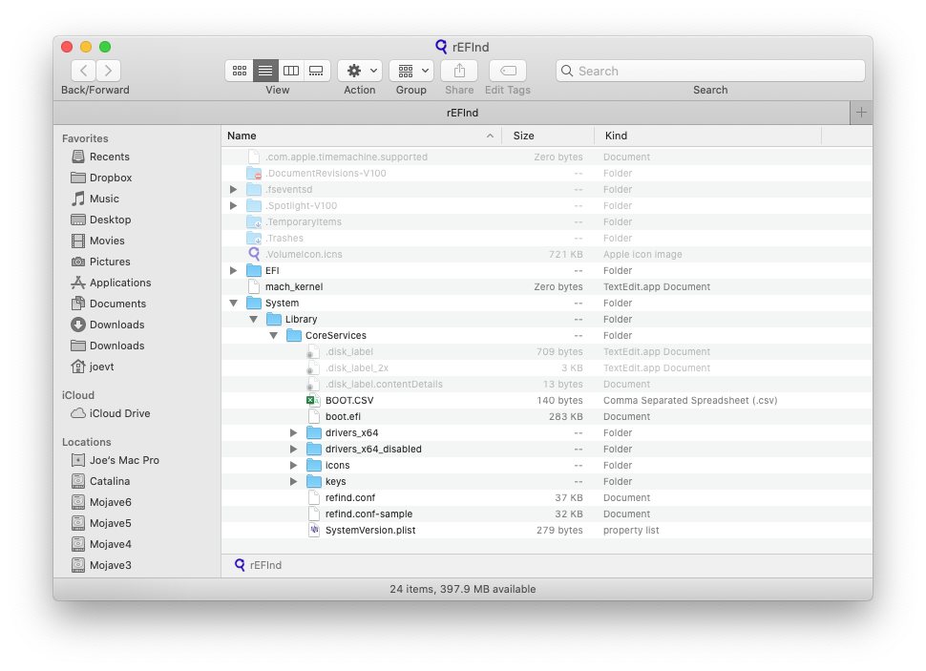
Task: Select the BOOT.CSV file
Action: [547, 401]
